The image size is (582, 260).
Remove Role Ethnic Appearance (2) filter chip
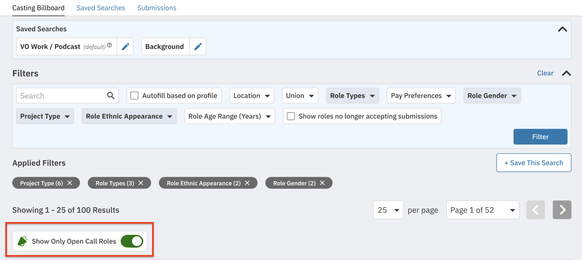[247, 183]
